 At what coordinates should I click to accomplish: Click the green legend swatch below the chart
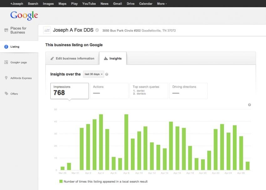point(61,181)
